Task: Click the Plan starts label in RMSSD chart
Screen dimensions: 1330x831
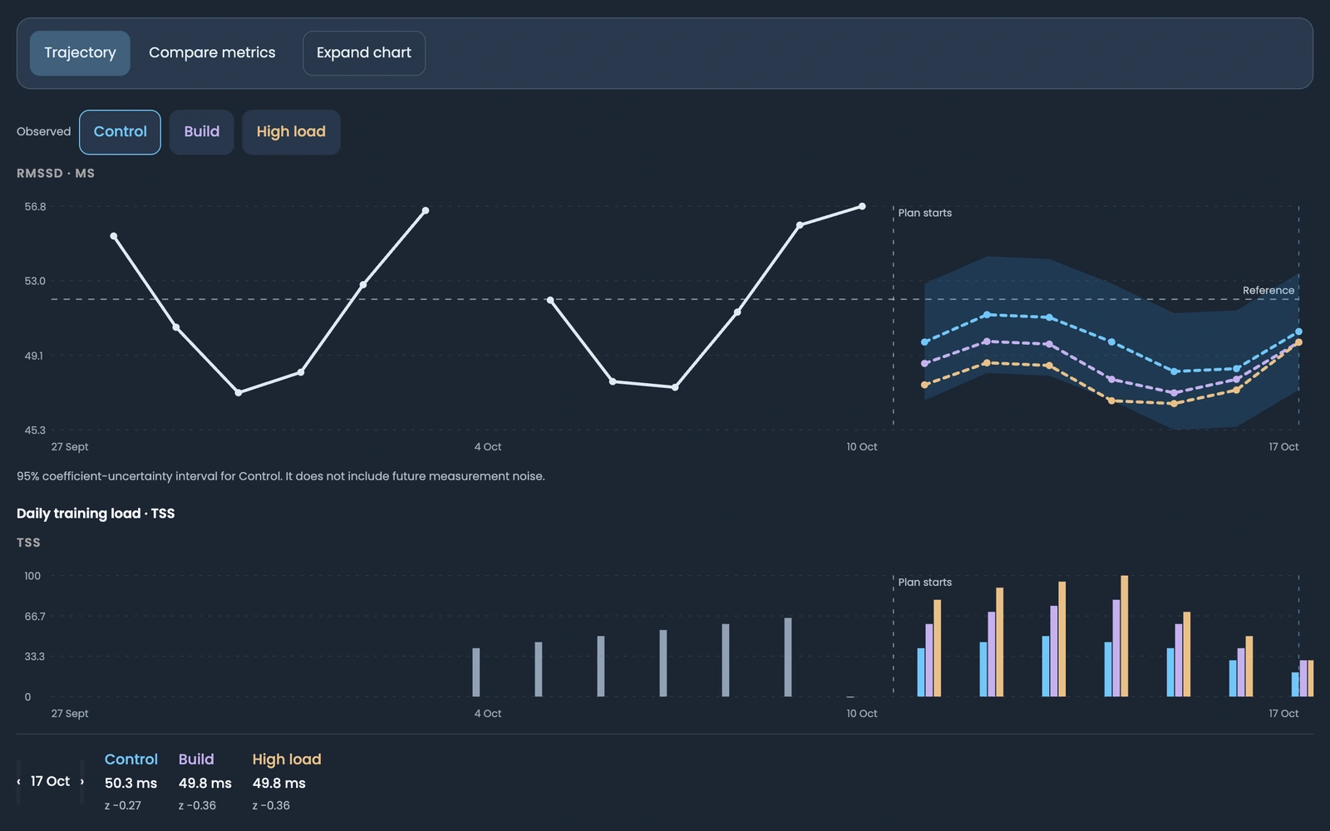Action: tap(924, 213)
